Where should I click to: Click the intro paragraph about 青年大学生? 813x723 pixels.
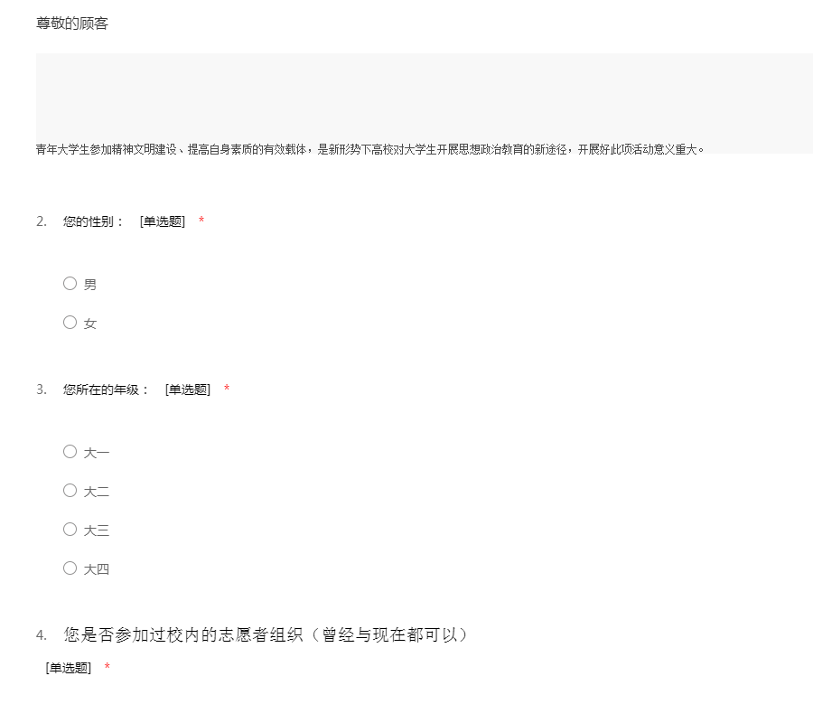click(x=369, y=149)
